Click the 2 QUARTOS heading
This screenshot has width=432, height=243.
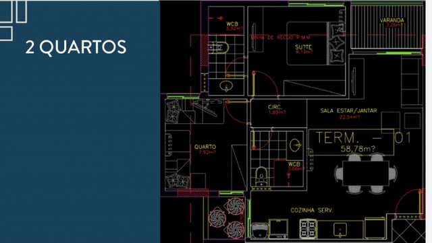(76, 47)
